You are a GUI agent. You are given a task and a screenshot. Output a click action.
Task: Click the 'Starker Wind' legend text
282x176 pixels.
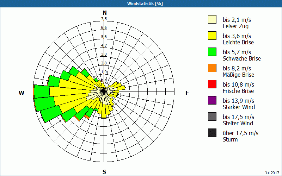click(x=239, y=107)
